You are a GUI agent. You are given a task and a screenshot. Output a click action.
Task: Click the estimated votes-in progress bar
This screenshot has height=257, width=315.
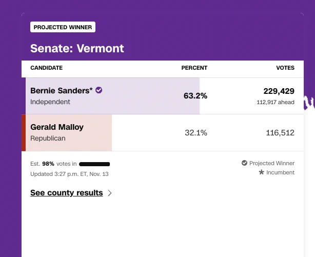pyautogui.click(x=94, y=164)
